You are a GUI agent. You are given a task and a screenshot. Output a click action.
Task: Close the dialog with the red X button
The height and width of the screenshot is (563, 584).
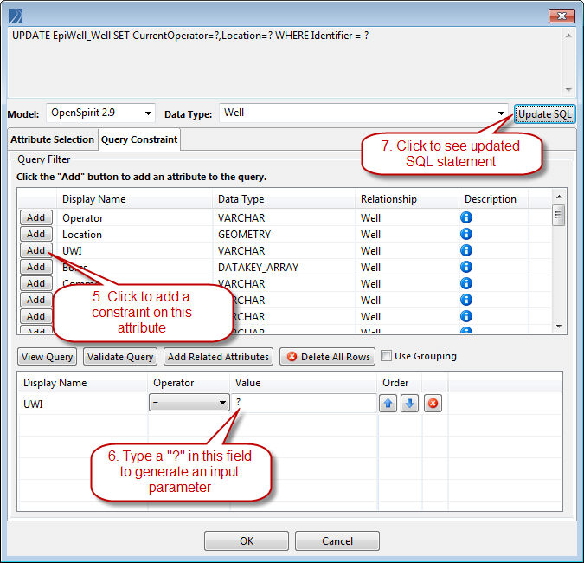tap(562, 16)
